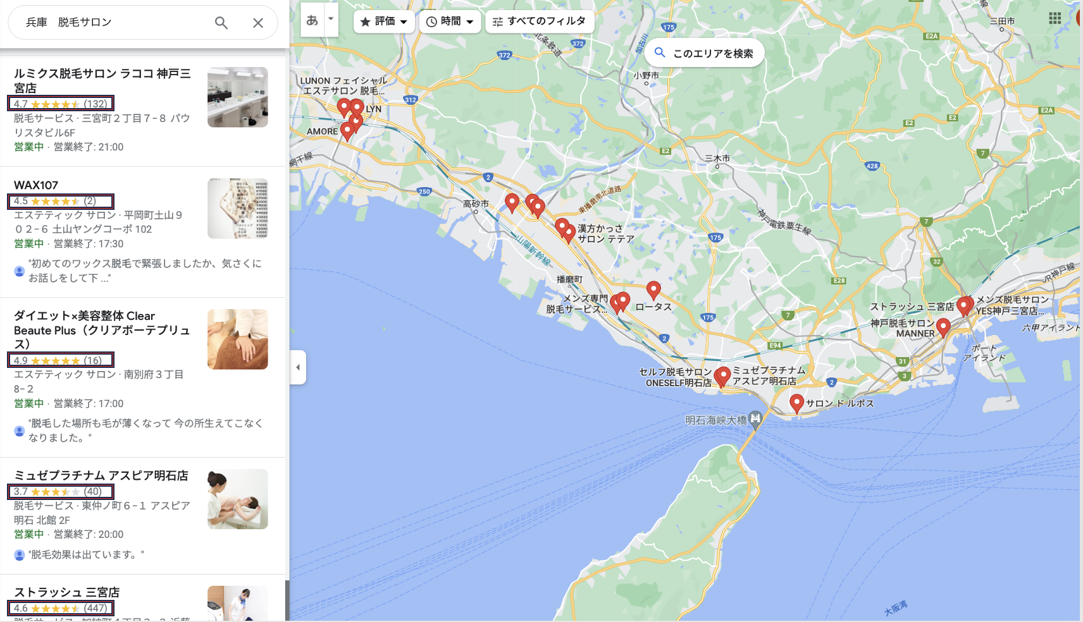Click the 神戸脱毛サロン MANNER map pin
The height and width of the screenshot is (622, 1083).
943,327
